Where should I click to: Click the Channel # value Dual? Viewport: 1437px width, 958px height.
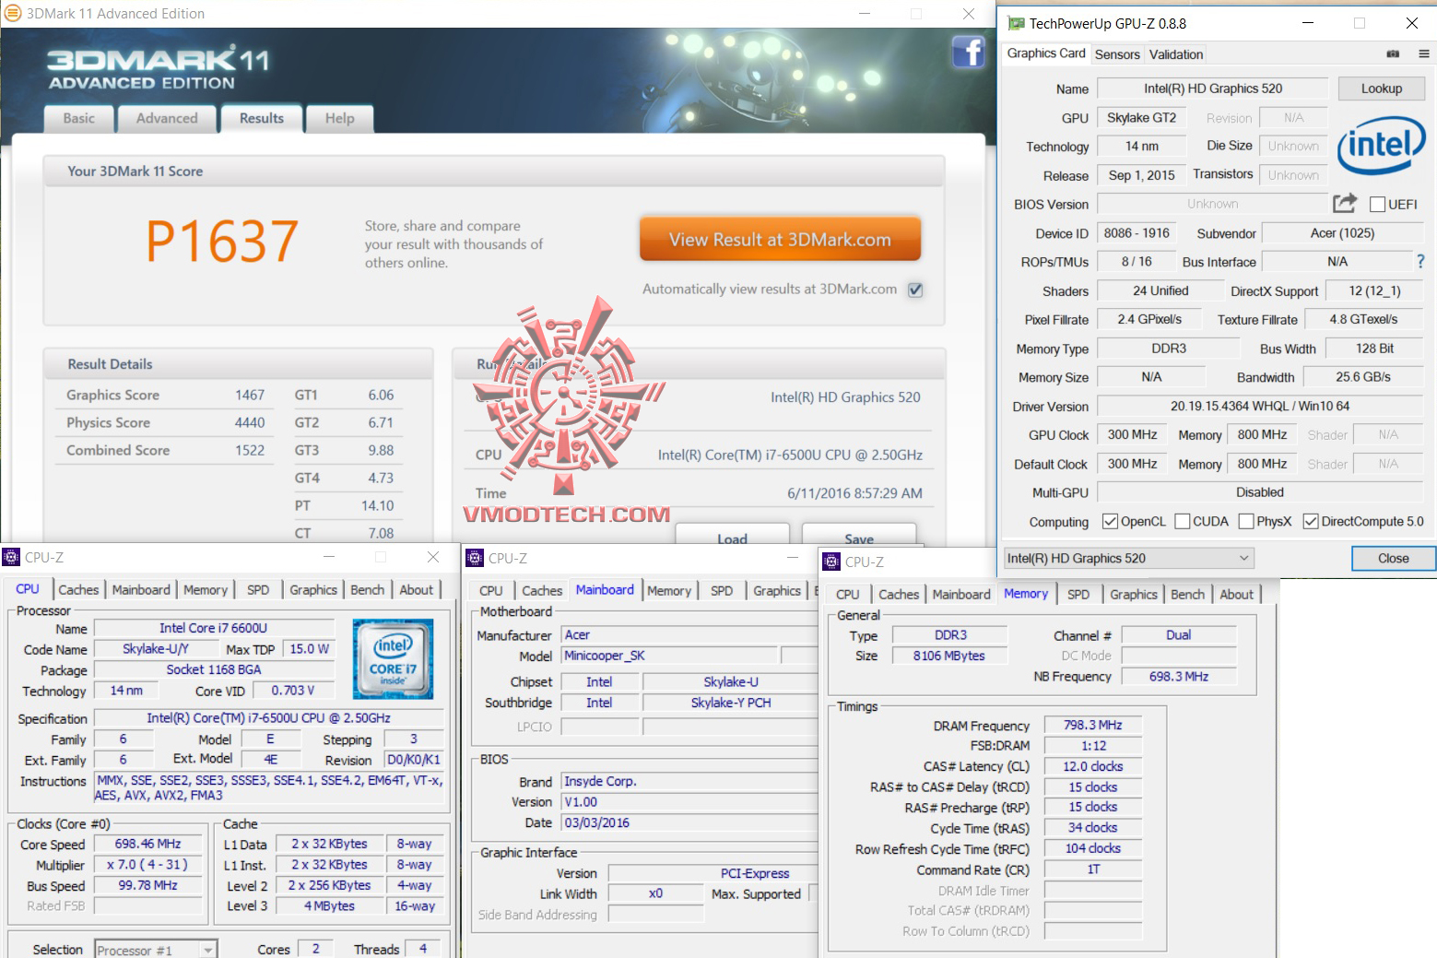[x=1179, y=635]
